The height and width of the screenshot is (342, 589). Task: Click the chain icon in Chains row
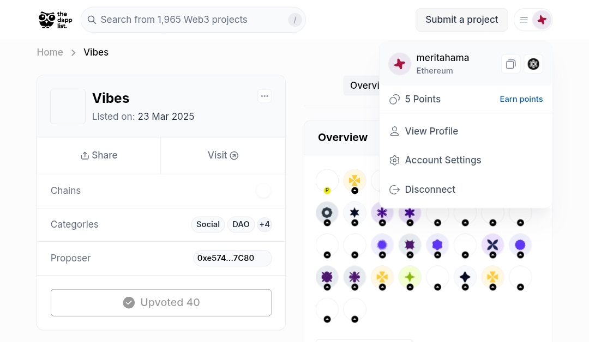pos(263,191)
